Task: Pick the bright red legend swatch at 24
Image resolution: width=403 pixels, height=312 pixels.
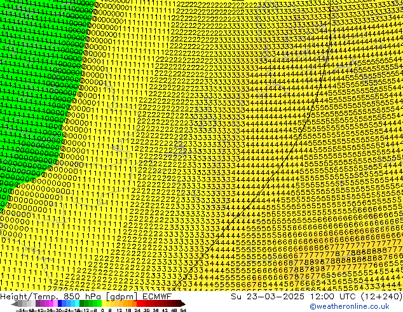Action: 139,304
